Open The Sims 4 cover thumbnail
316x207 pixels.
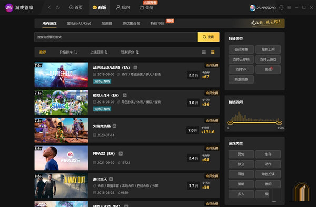(x=61, y=102)
